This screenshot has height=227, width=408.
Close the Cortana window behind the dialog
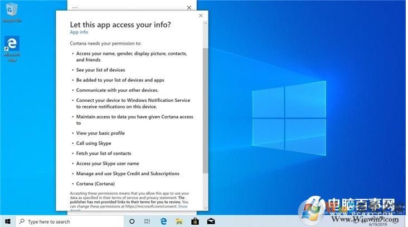click(x=189, y=8)
